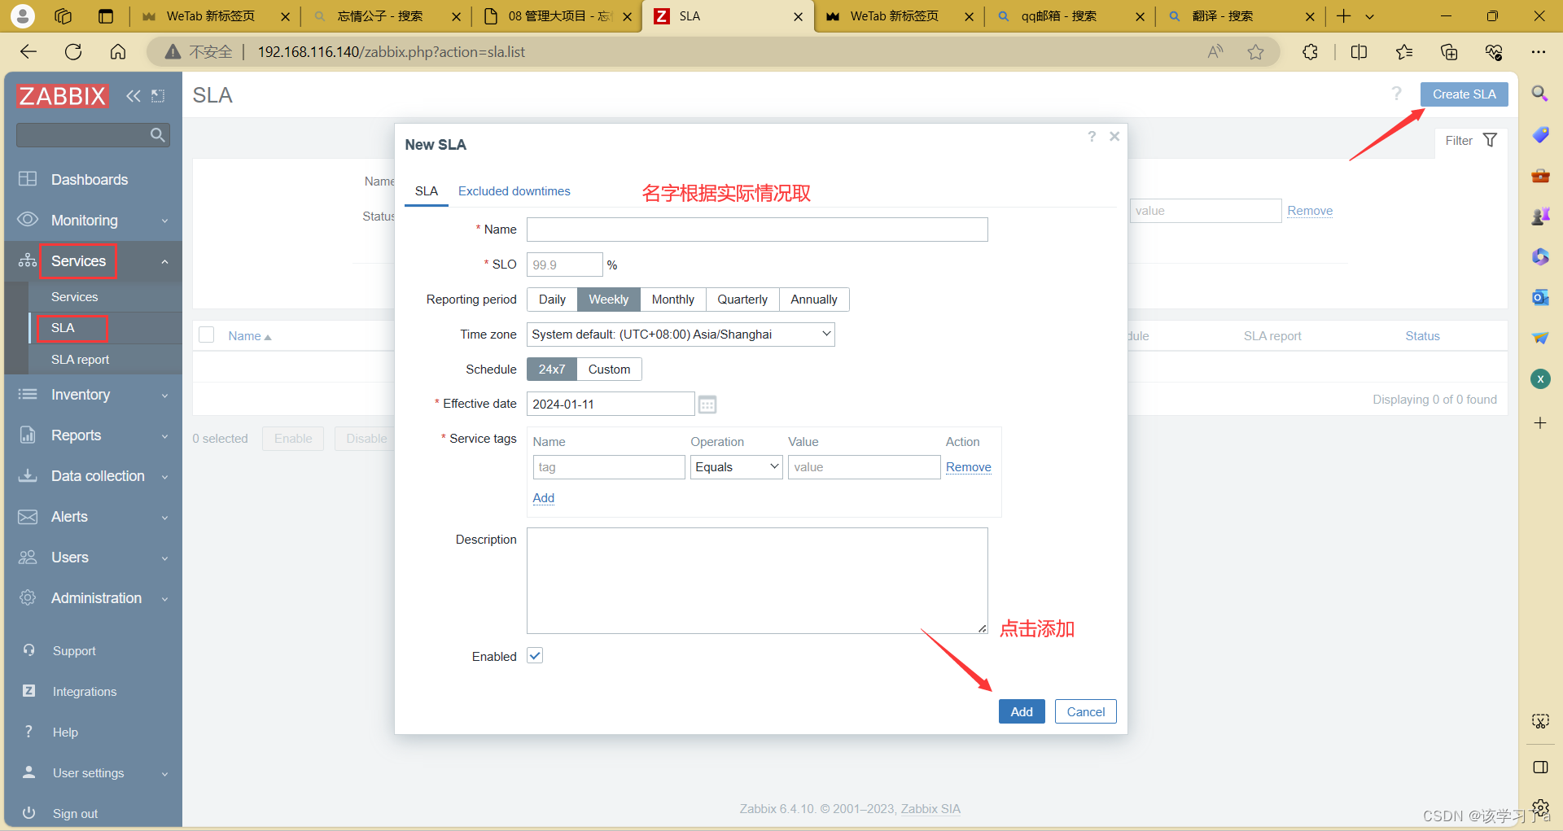Open the Effective date calendar picker

(x=707, y=405)
